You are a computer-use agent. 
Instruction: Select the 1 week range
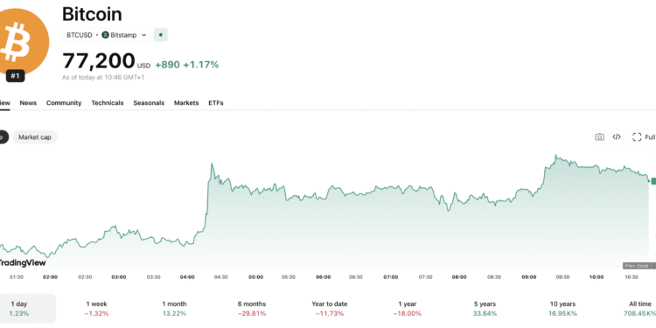(96, 309)
